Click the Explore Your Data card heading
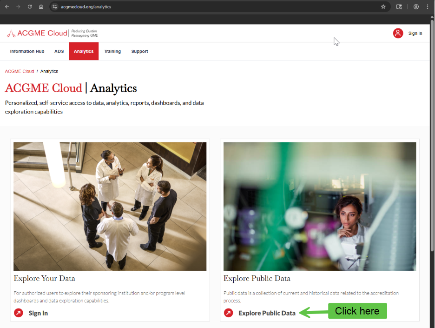Screen dimensions: 435x328 45,278
